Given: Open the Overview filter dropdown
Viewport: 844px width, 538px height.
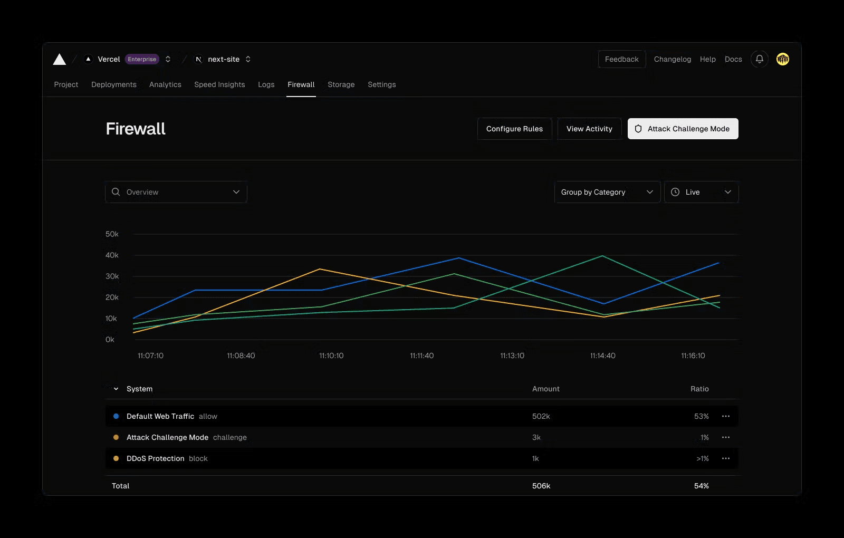Looking at the screenshot, I should (176, 192).
